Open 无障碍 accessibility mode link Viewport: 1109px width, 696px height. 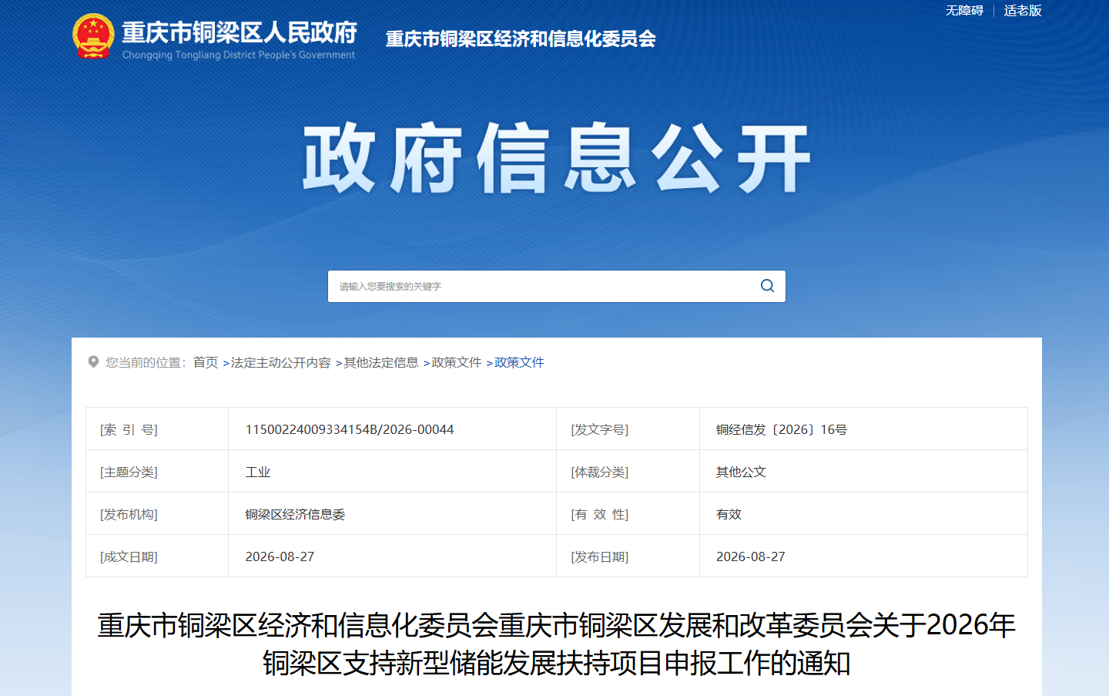(964, 11)
